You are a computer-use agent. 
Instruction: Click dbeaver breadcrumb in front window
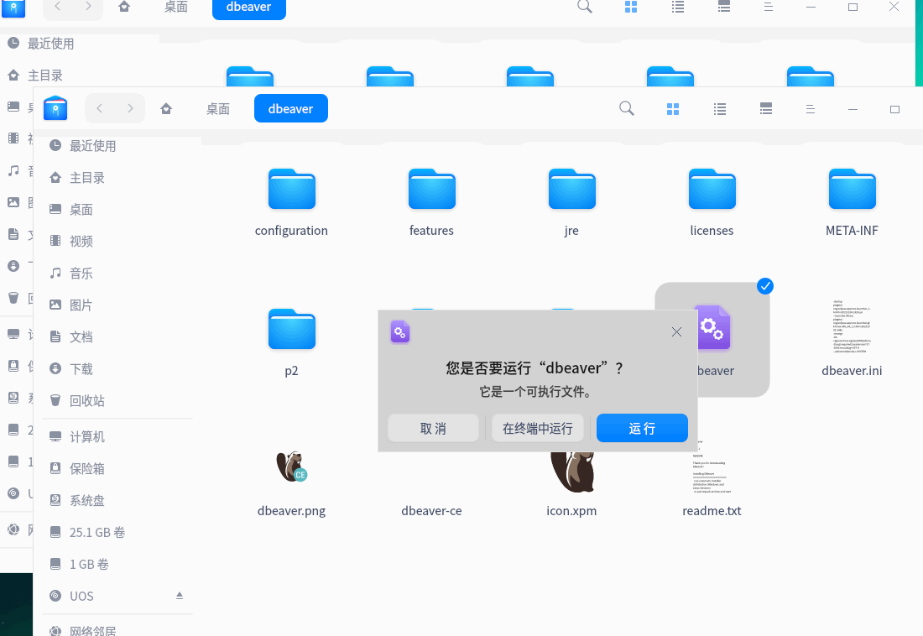tap(291, 108)
